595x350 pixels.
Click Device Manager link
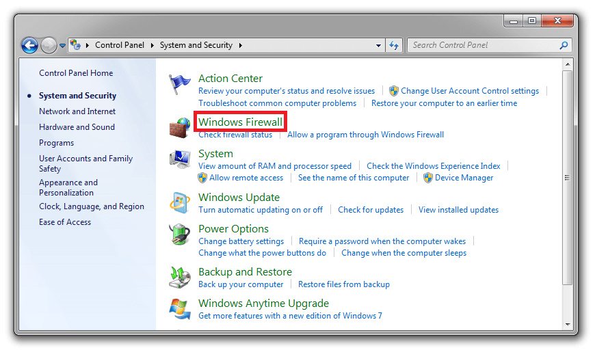(x=464, y=178)
